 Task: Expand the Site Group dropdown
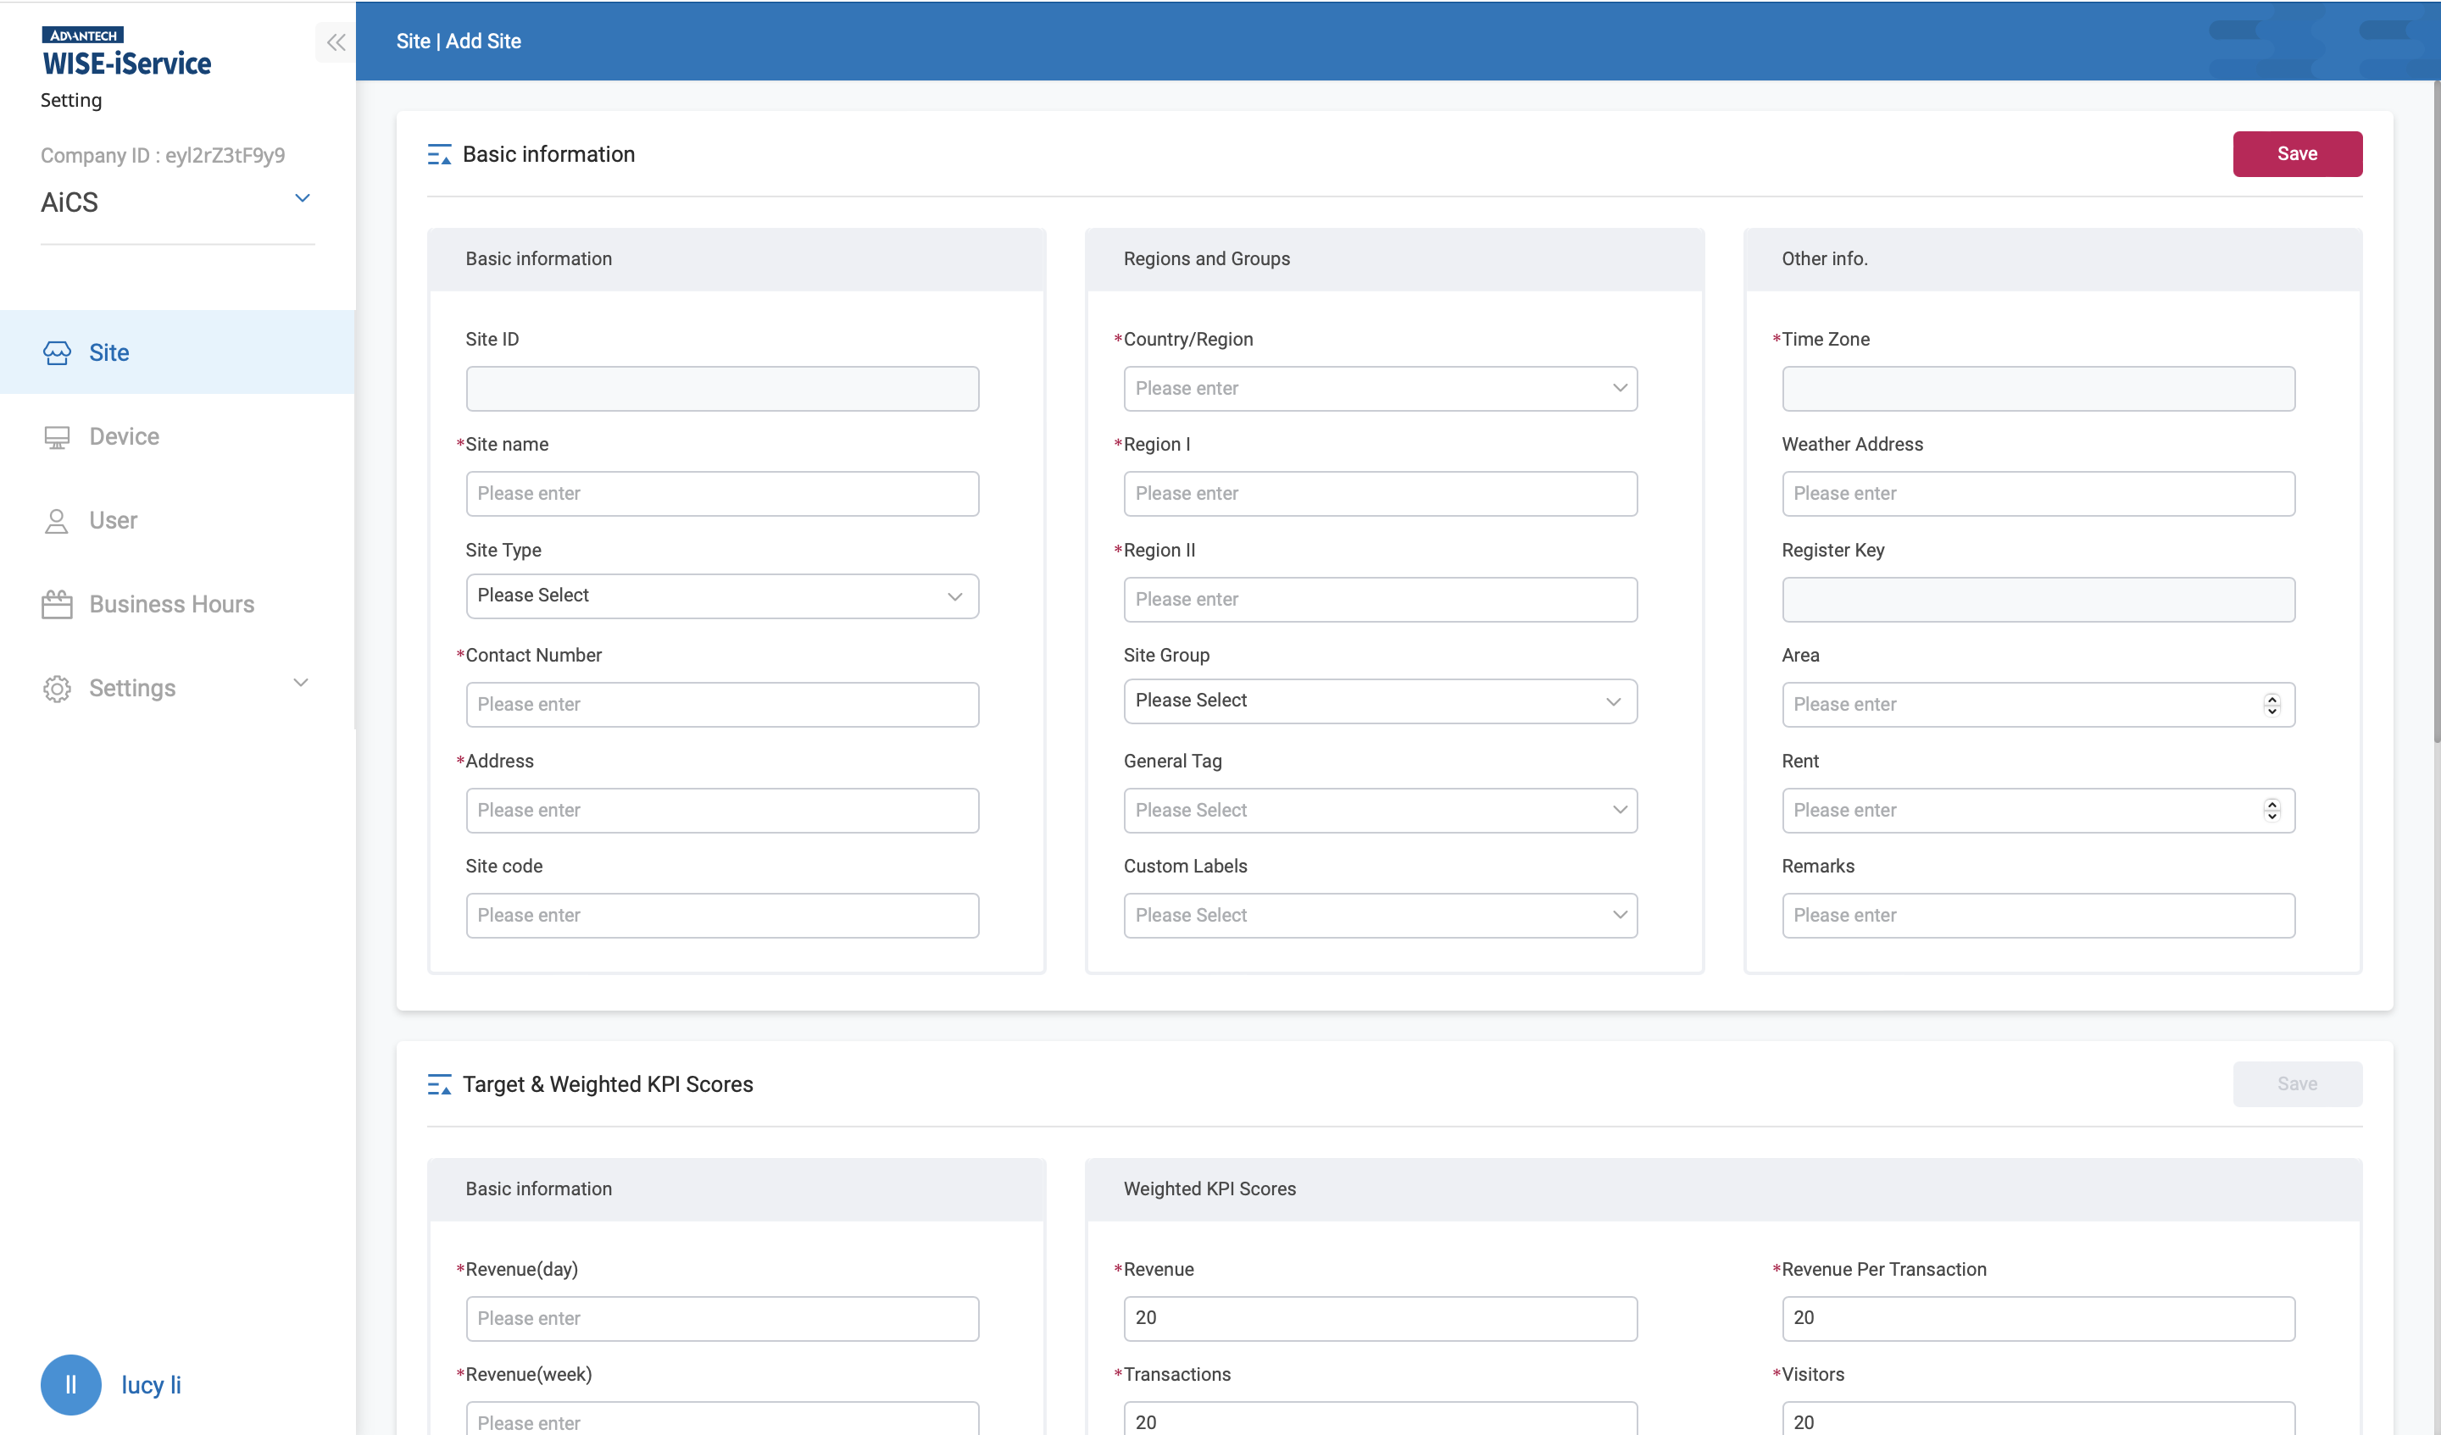[x=1379, y=700]
